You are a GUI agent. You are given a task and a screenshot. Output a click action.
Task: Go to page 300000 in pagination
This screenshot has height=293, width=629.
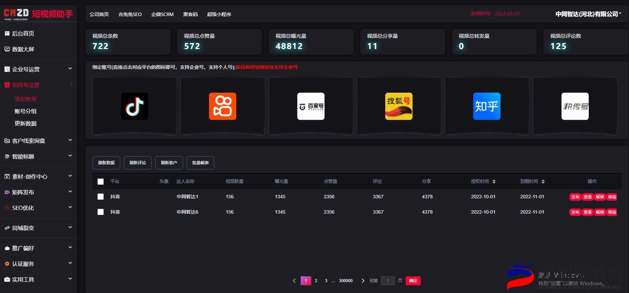tap(346, 281)
